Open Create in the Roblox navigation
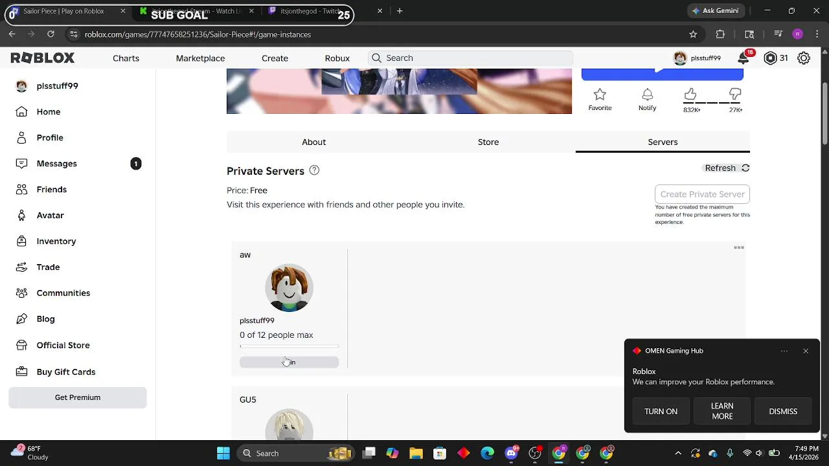This screenshot has height=466, width=829. pyautogui.click(x=275, y=58)
